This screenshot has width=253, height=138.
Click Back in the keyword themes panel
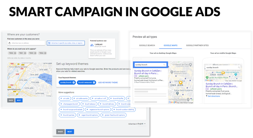[x=60, y=132]
